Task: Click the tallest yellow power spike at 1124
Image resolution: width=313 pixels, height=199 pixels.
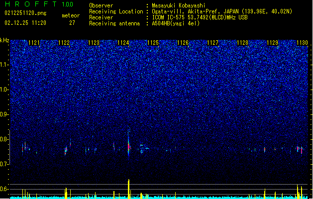Action: point(128,189)
